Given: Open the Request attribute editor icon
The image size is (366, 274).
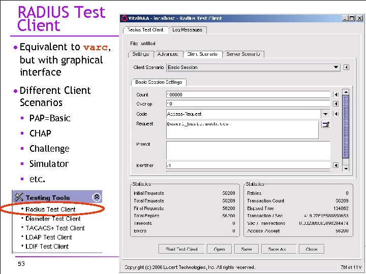Looking at the screenshot, I should 326,125.
